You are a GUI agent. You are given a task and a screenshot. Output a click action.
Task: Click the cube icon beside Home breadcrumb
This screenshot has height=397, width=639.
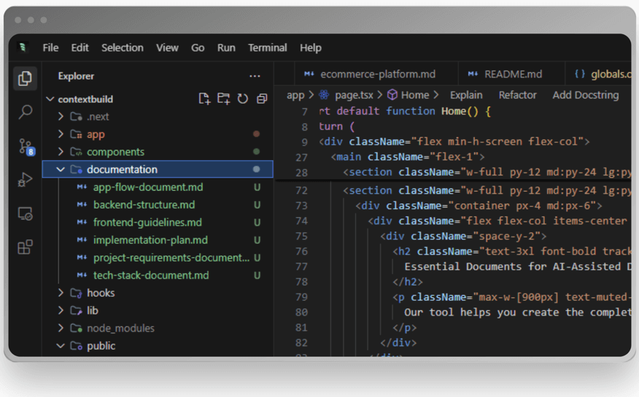click(x=392, y=95)
